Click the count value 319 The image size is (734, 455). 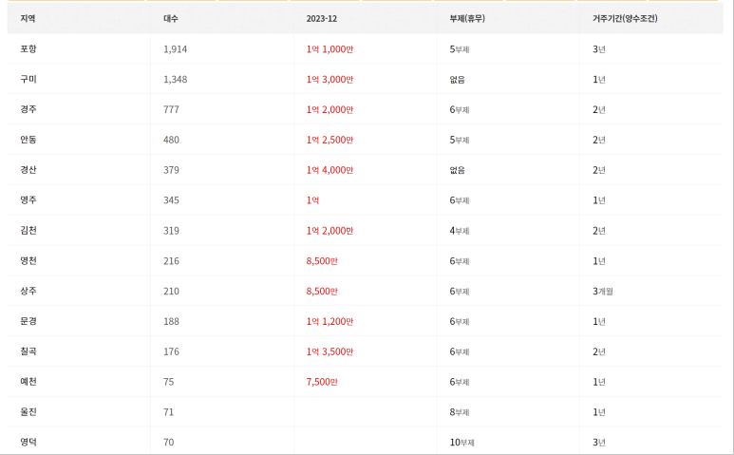(171, 231)
